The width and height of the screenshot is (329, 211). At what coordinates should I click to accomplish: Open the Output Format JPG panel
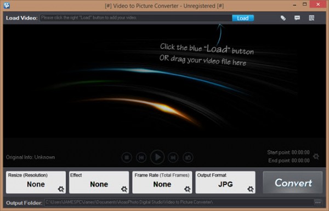tap(225, 183)
